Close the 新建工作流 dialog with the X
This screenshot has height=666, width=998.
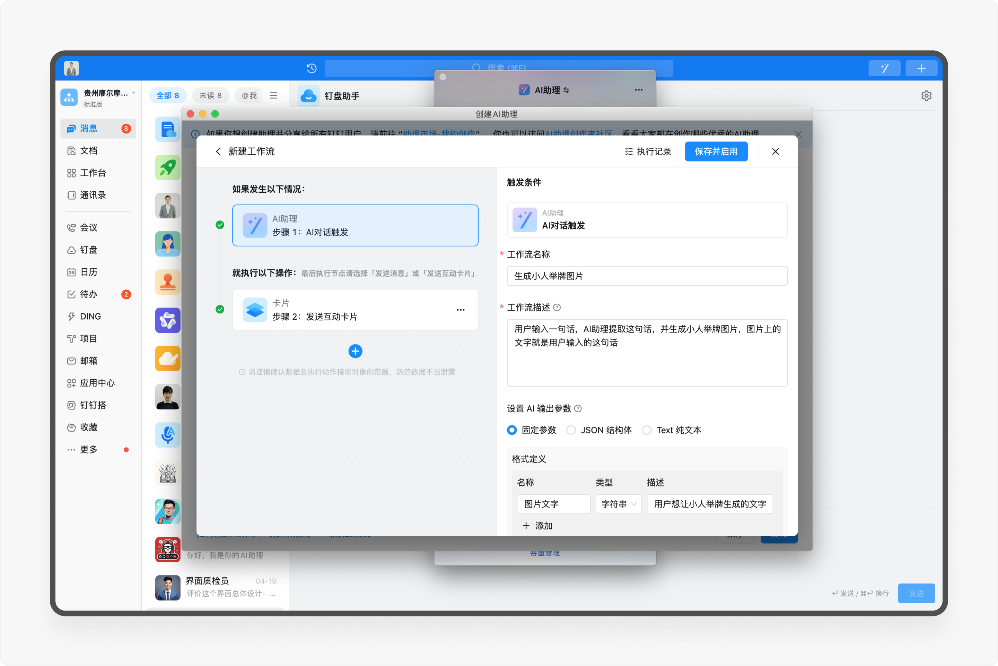[x=775, y=152]
